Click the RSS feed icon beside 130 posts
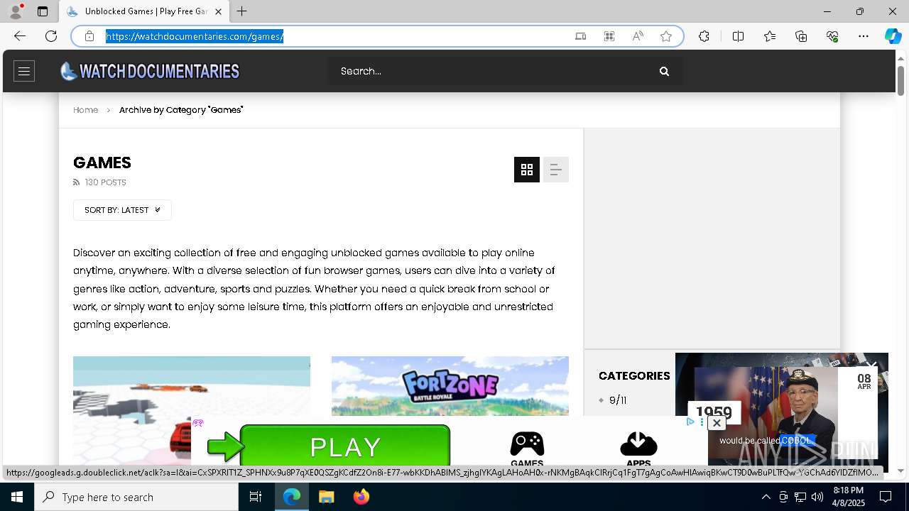Screen dimensions: 909x511 [77, 182]
